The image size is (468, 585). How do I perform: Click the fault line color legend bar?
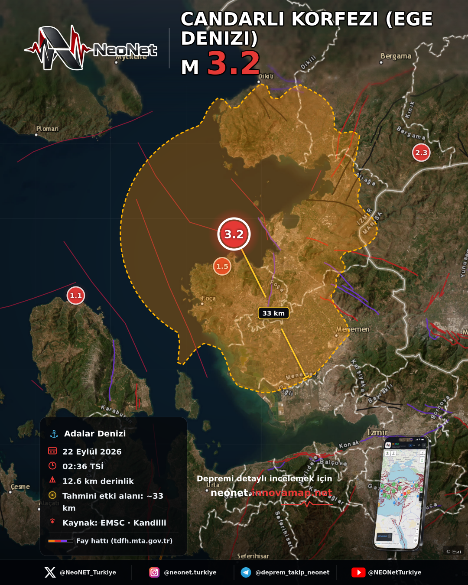click(x=61, y=541)
